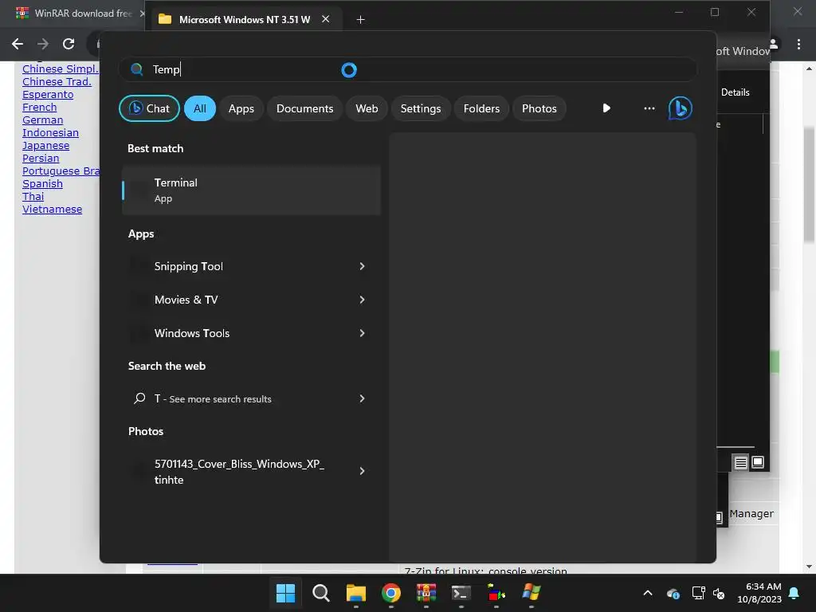Click the OneDrive cloud tray icon
This screenshot has width=816, height=612.
(x=673, y=593)
